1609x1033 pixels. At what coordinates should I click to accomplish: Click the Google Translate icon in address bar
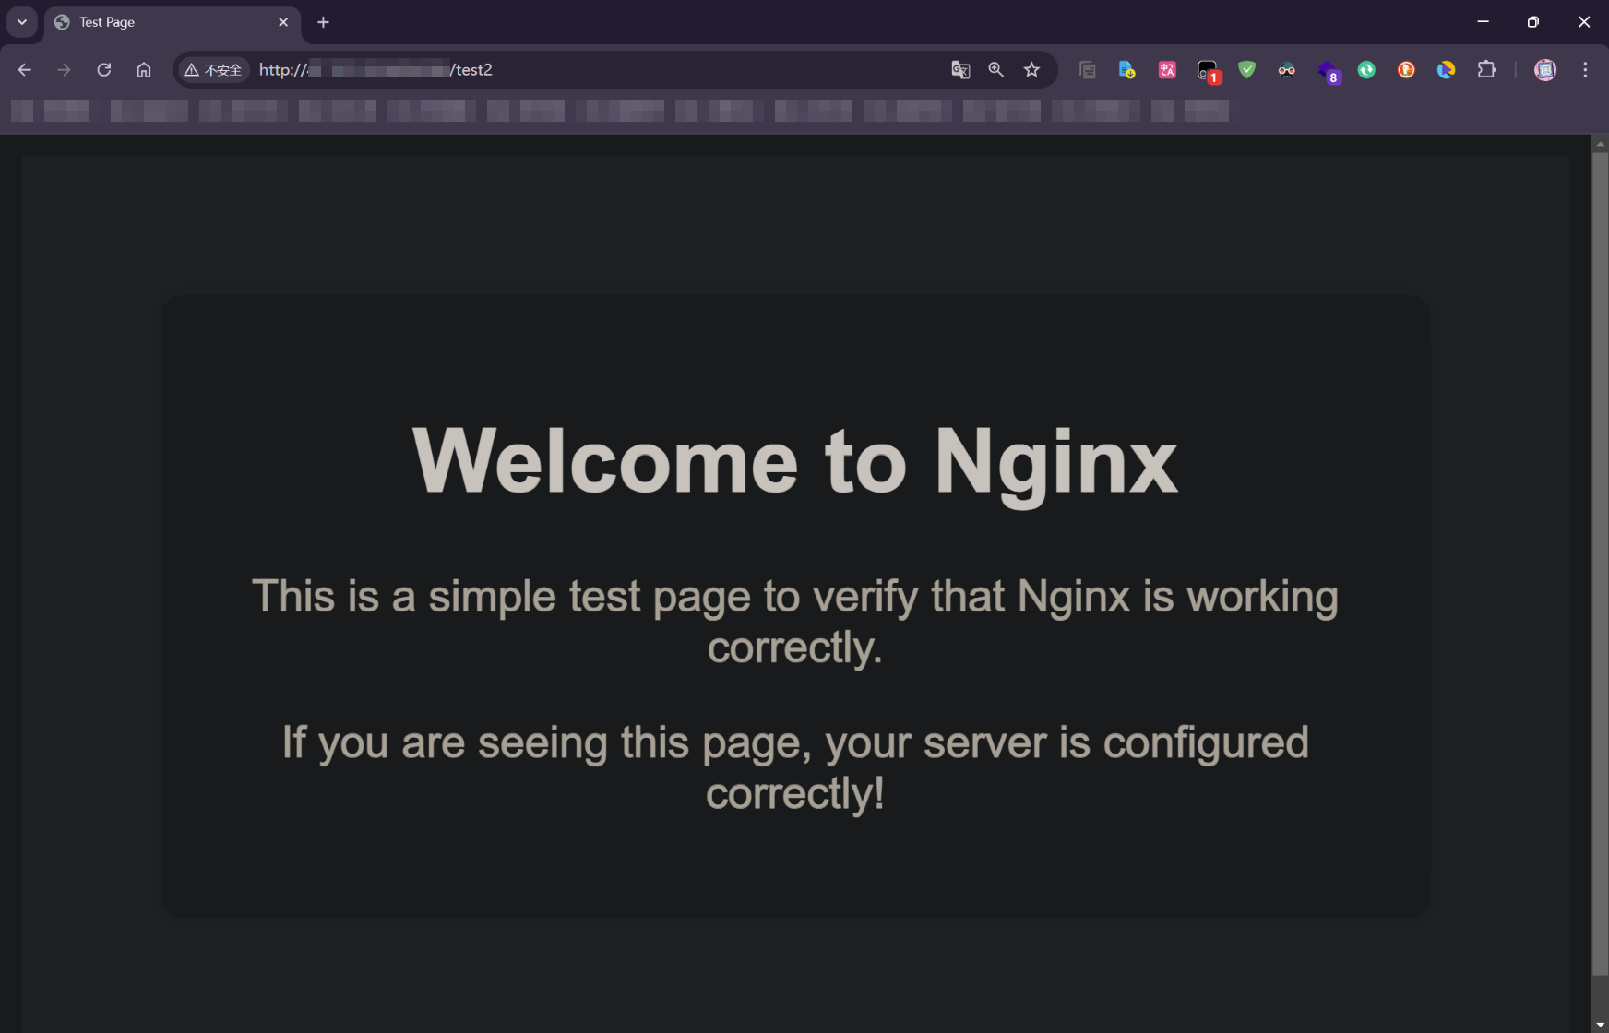click(x=960, y=70)
